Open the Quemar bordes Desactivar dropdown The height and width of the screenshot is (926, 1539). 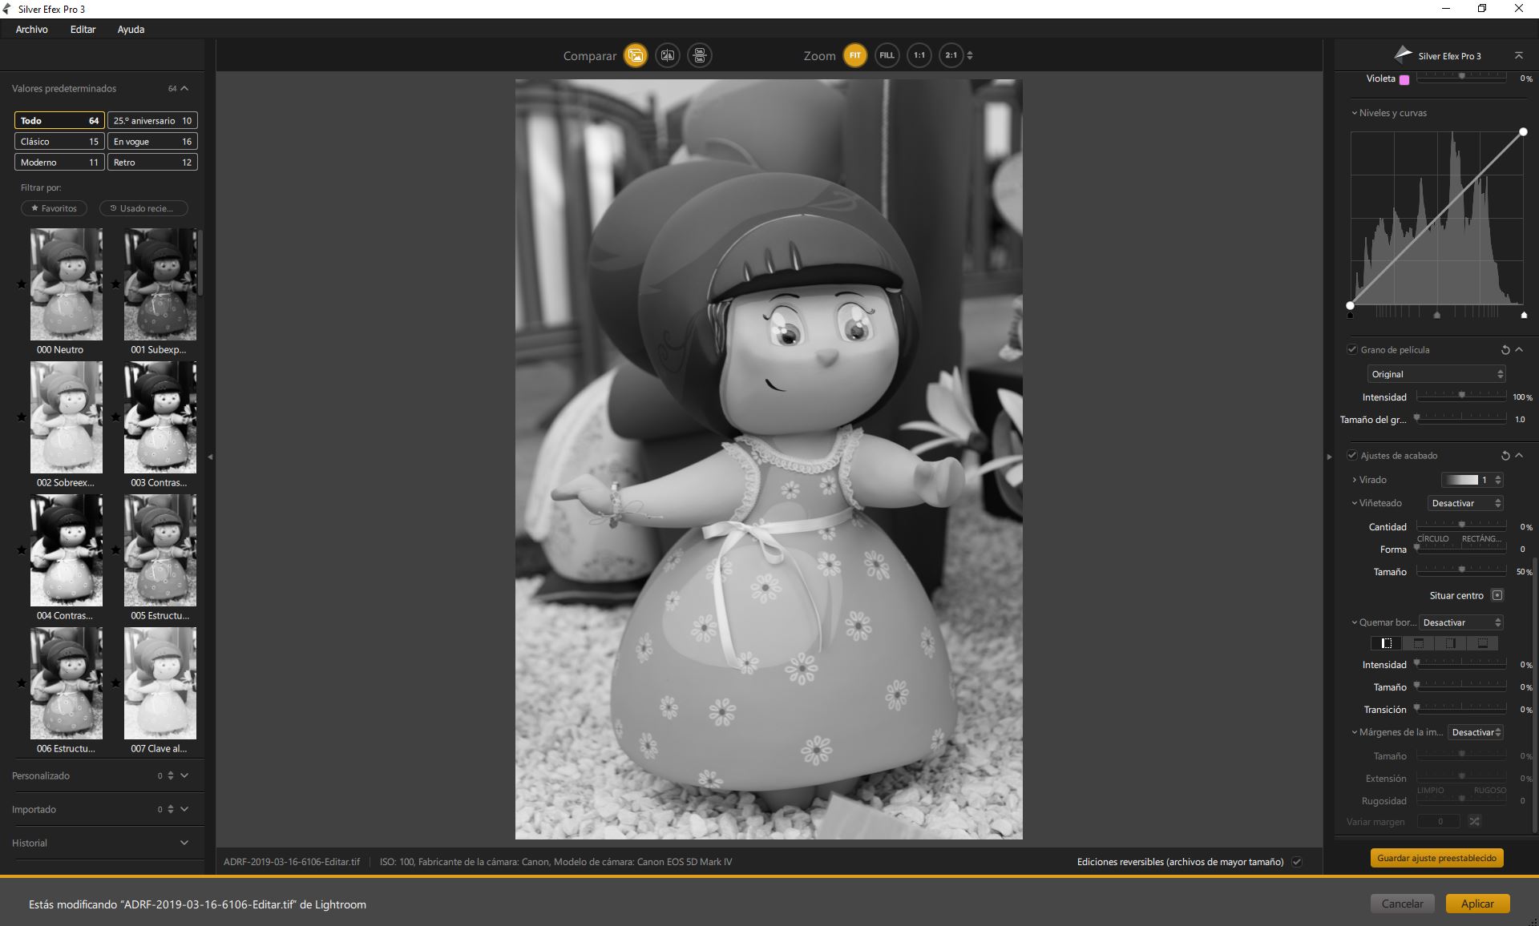(1460, 622)
